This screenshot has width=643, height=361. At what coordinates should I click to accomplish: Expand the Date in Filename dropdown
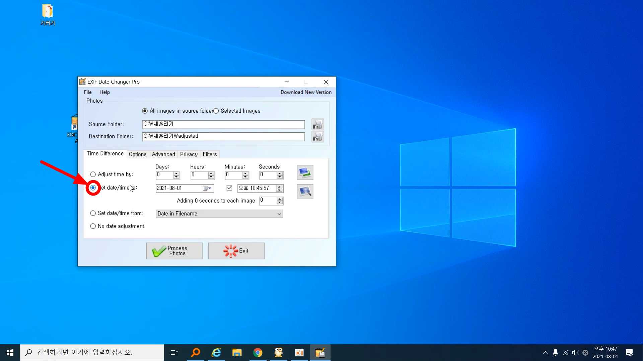[279, 214]
